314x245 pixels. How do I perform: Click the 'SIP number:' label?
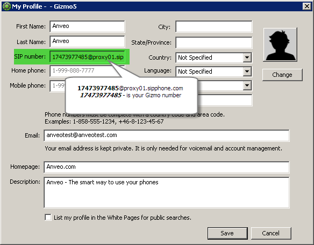click(30, 56)
